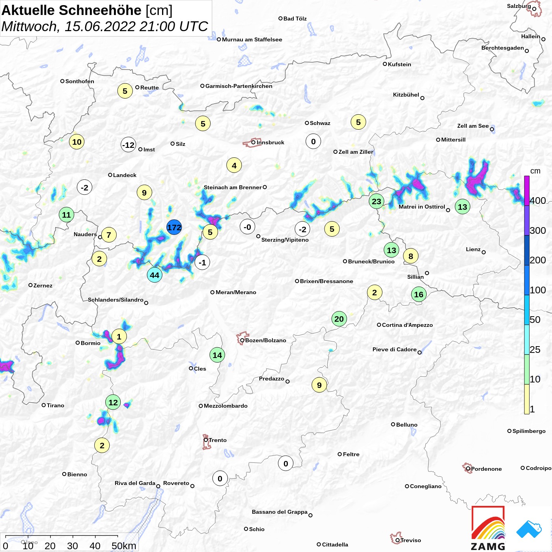Select the Lienz town label
The image size is (552, 552).
pyautogui.click(x=473, y=249)
